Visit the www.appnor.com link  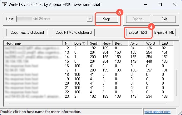[x=157, y=112]
